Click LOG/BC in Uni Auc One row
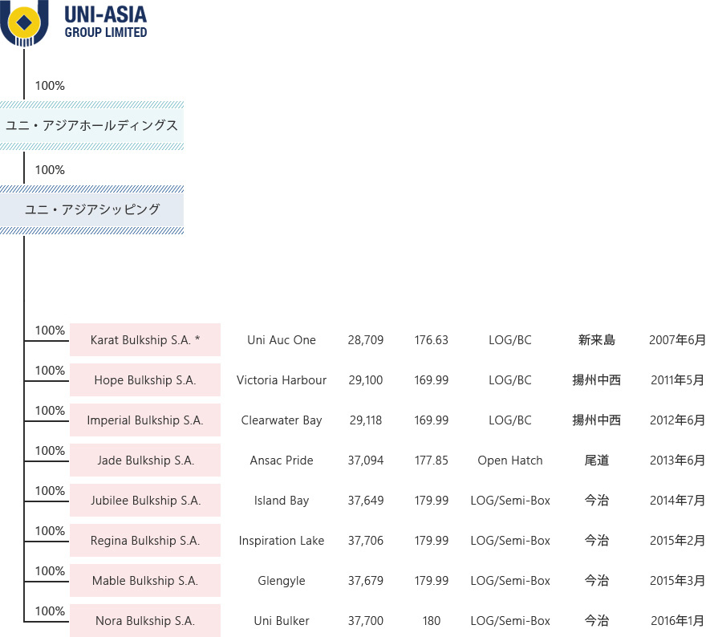The image size is (706, 637). point(510,340)
